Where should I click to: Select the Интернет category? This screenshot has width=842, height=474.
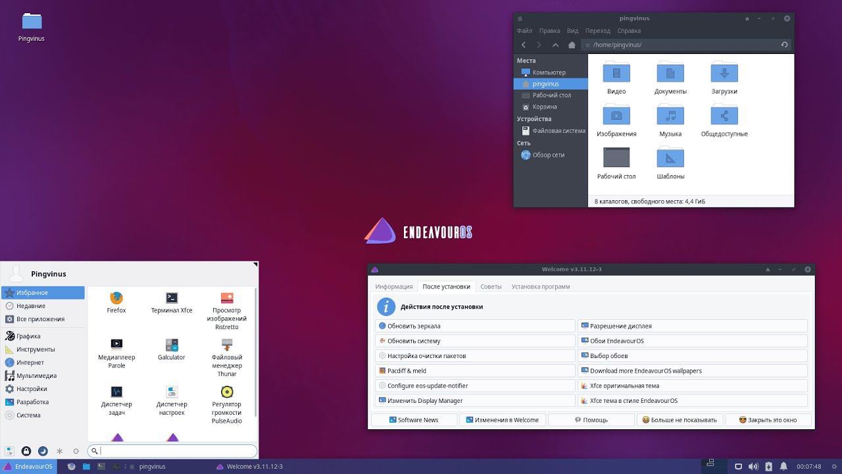[43, 363]
